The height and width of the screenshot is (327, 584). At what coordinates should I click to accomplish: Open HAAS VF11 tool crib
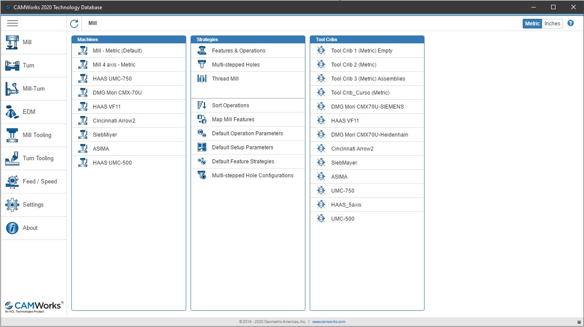point(367,121)
